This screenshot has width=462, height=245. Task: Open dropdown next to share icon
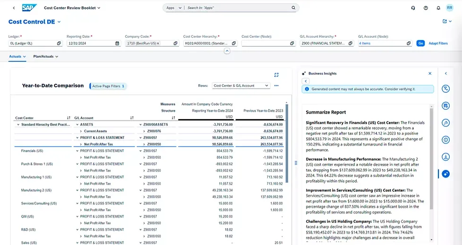coord(450,21)
